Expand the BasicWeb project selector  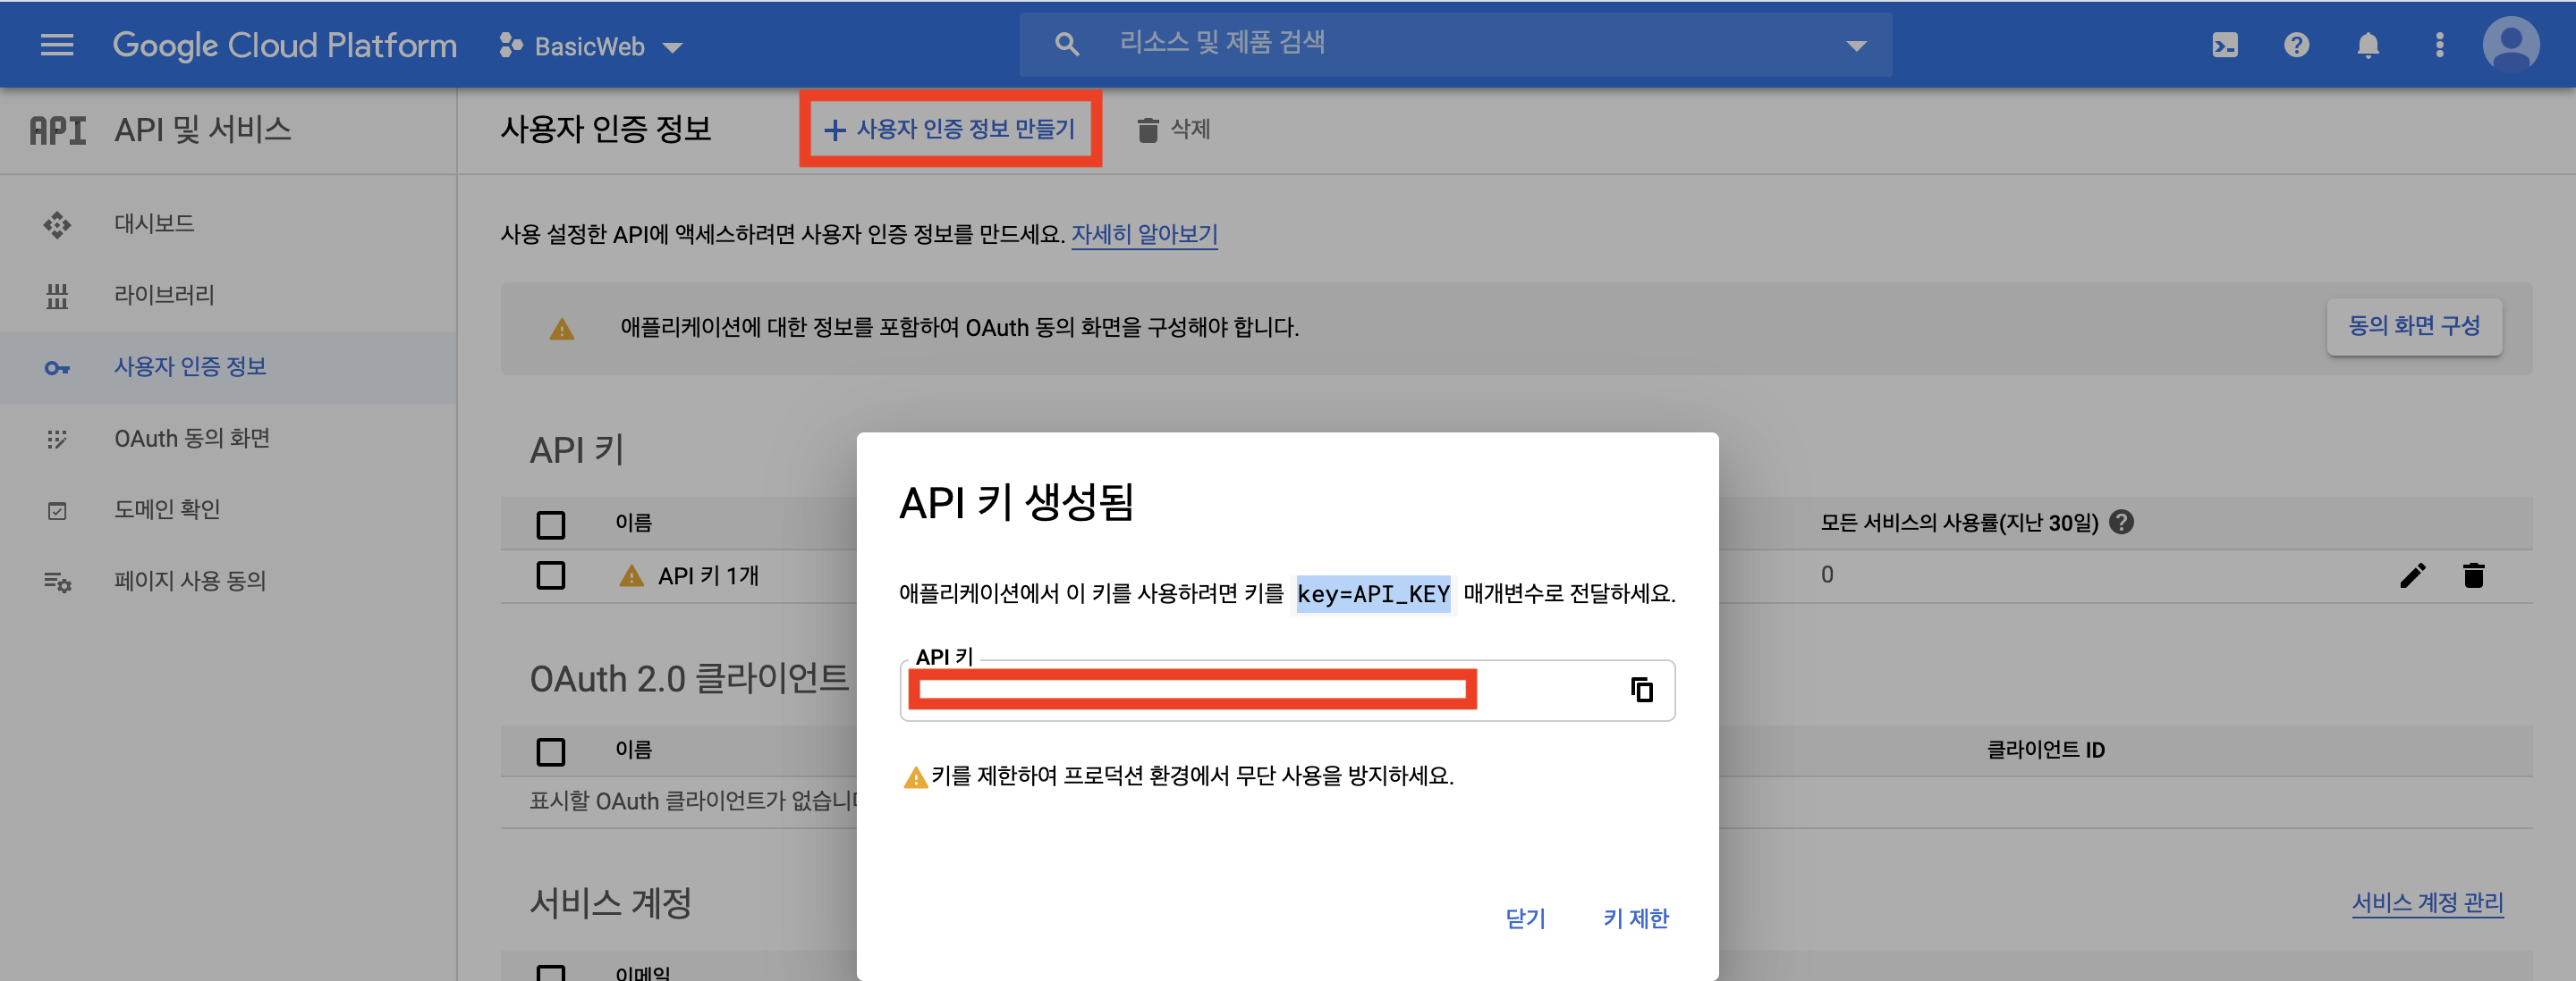[x=591, y=46]
